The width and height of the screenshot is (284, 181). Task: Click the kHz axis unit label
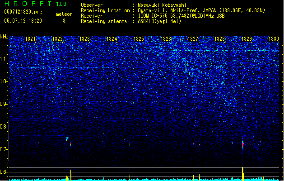click(x=4, y=37)
